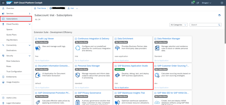This screenshot has width=226, height=105.
Task: Open the Data Retention Manager tile
Action: pyautogui.click(x=169, y=39)
